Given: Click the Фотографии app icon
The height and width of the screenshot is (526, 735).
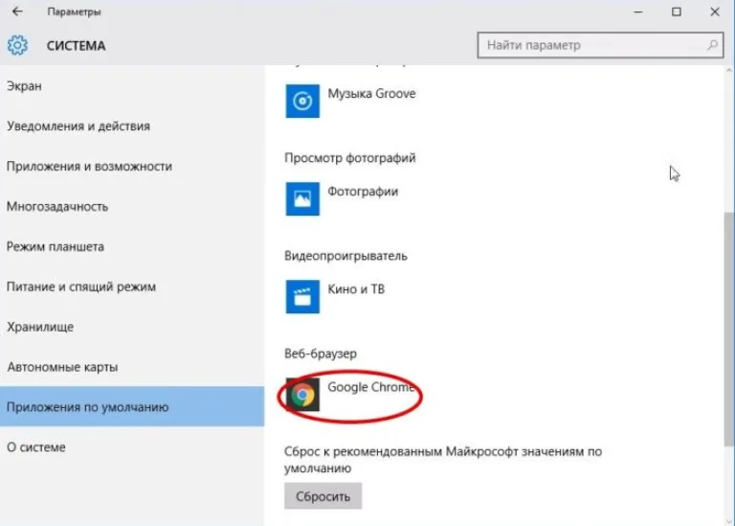Looking at the screenshot, I should [x=302, y=199].
